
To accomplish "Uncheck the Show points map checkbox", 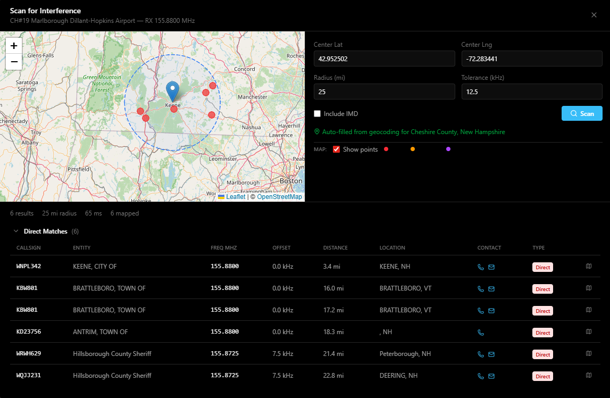I will click(x=336, y=149).
